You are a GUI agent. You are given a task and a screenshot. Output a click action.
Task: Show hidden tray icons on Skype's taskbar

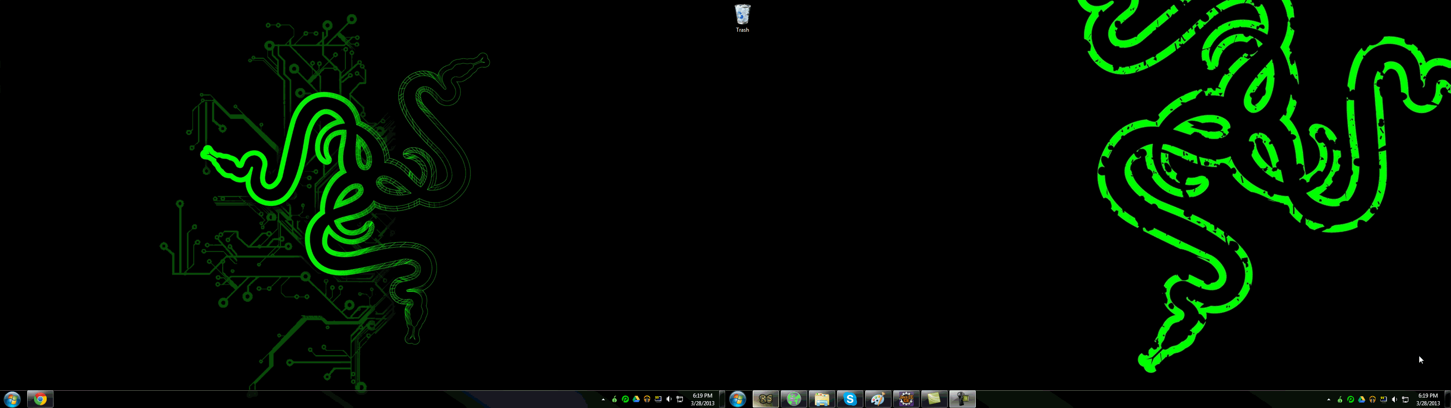tap(1329, 399)
